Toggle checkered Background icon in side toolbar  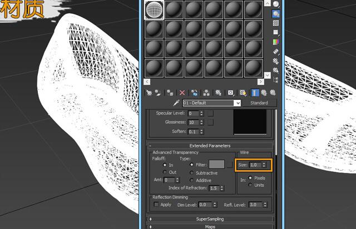coord(276,23)
